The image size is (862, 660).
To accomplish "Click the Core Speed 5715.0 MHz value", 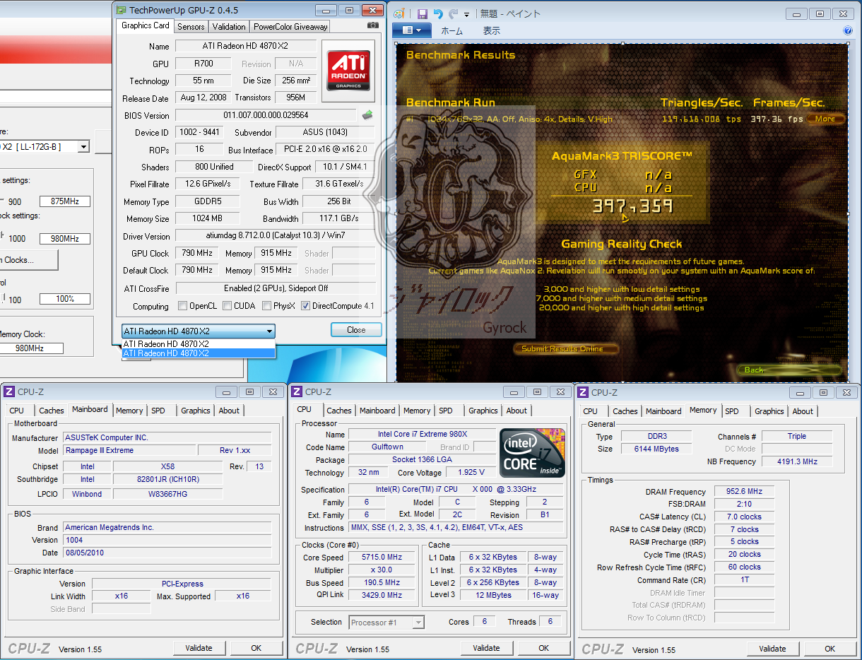I will click(x=382, y=558).
